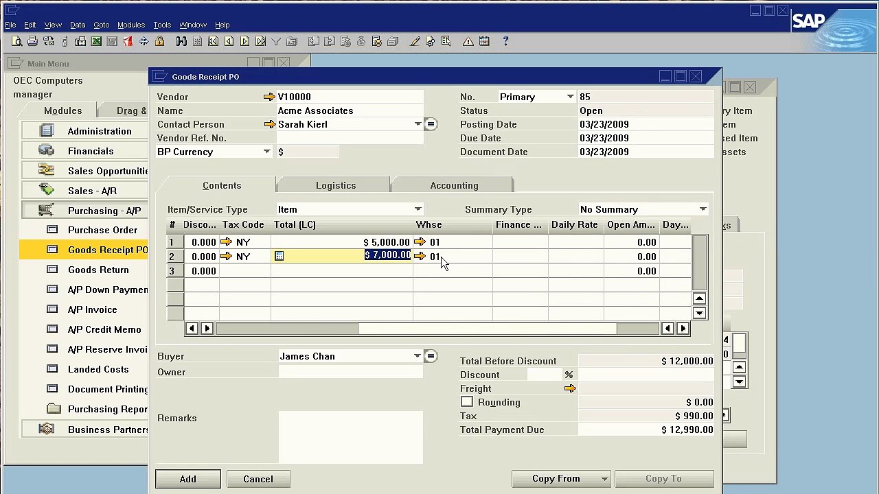Click the Filter funnel toolbar icon
The height and width of the screenshot is (494, 879).
click(x=276, y=42)
